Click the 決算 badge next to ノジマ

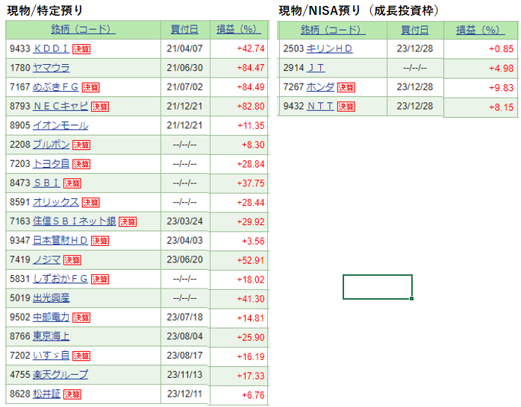(72, 260)
